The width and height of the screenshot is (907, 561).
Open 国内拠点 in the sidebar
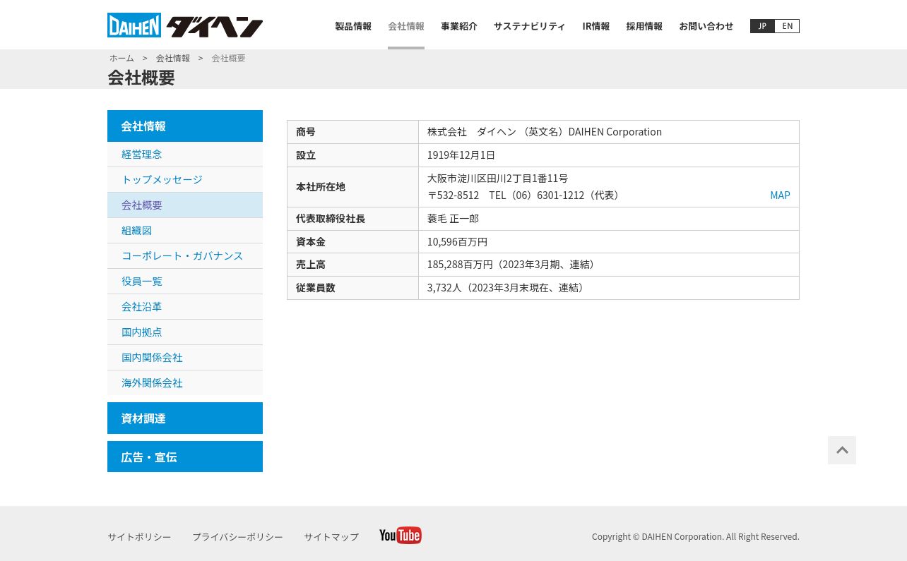pos(185,332)
